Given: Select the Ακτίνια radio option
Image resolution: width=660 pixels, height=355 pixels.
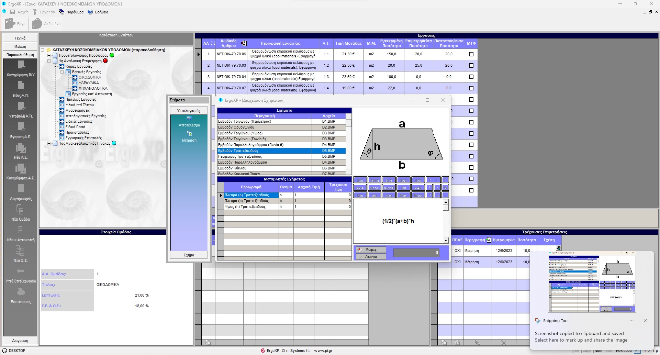Looking at the screenshot, I should tap(360, 256).
